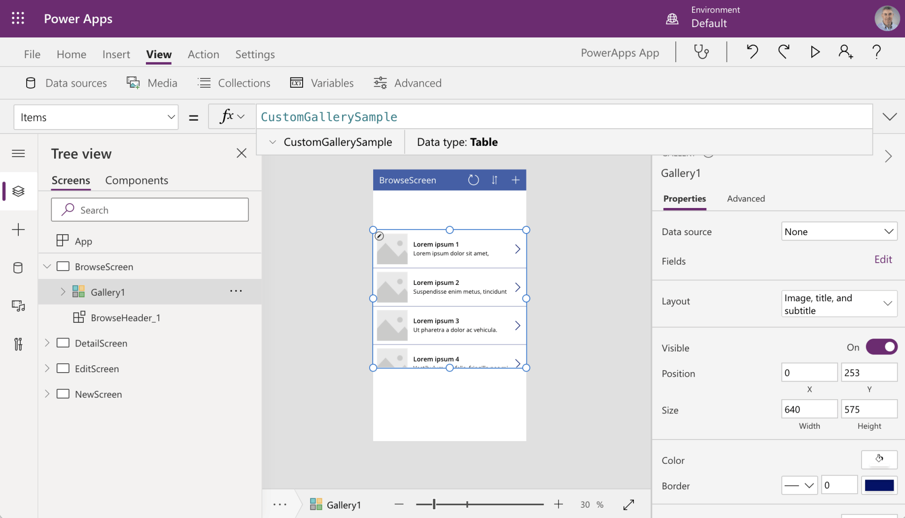Open the app launcher waffle icon

click(x=18, y=19)
